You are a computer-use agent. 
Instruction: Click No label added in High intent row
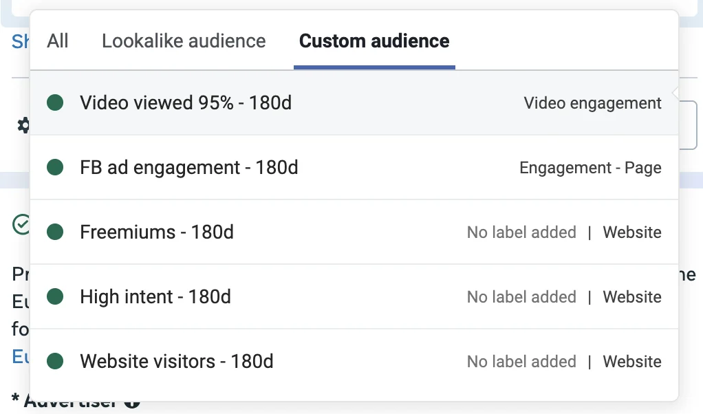click(x=521, y=296)
